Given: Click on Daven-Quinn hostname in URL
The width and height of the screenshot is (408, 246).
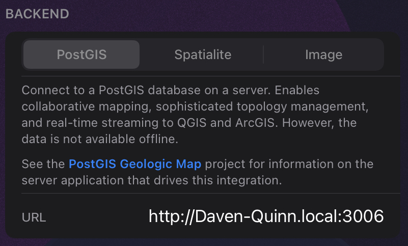Looking at the screenshot, I should pyautogui.click(x=233, y=216).
